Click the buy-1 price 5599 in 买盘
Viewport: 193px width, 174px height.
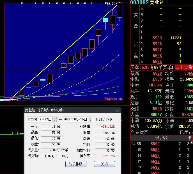coord(157,38)
